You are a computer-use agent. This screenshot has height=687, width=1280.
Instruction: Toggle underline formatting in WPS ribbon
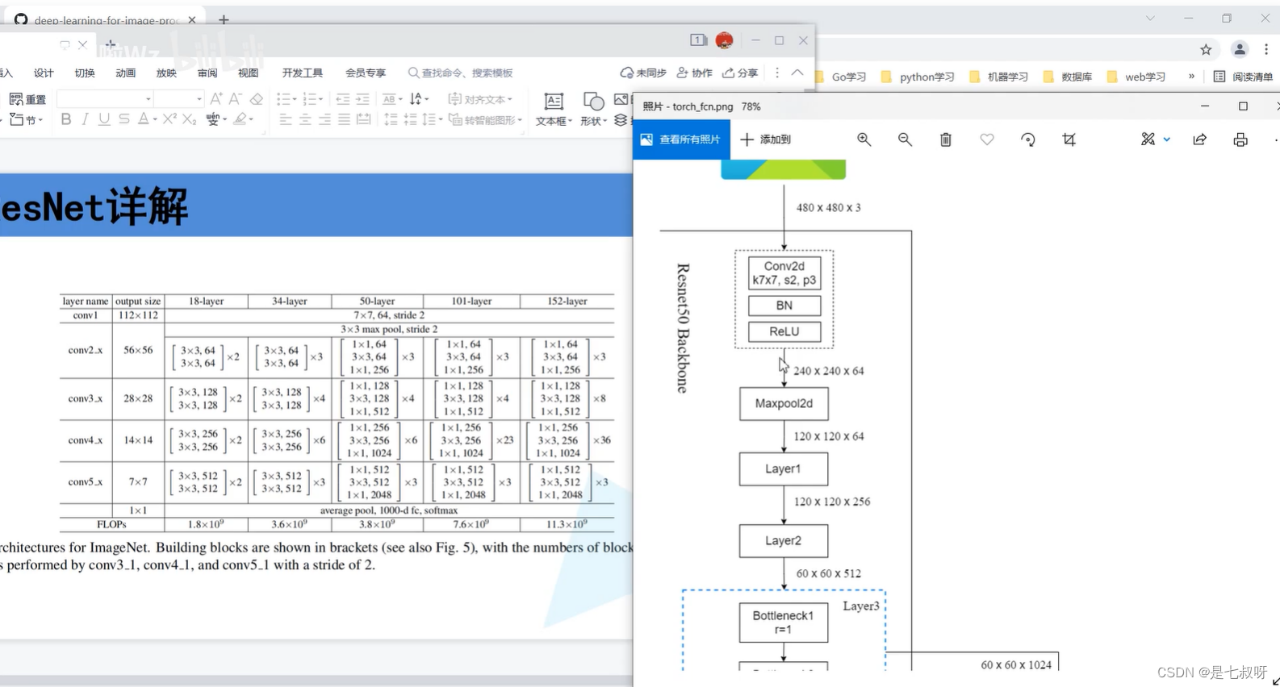coord(104,119)
